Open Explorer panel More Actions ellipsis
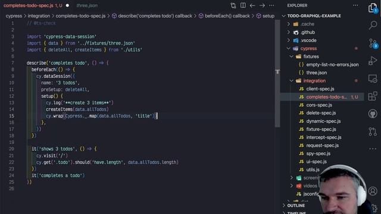 [x=355, y=5]
